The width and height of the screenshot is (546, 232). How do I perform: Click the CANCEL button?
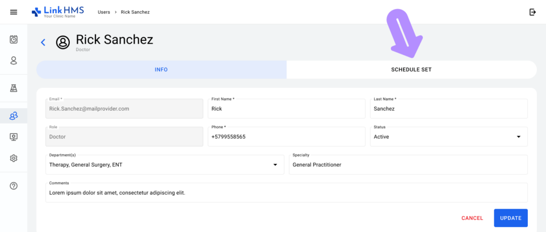pyautogui.click(x=472, y=218)
